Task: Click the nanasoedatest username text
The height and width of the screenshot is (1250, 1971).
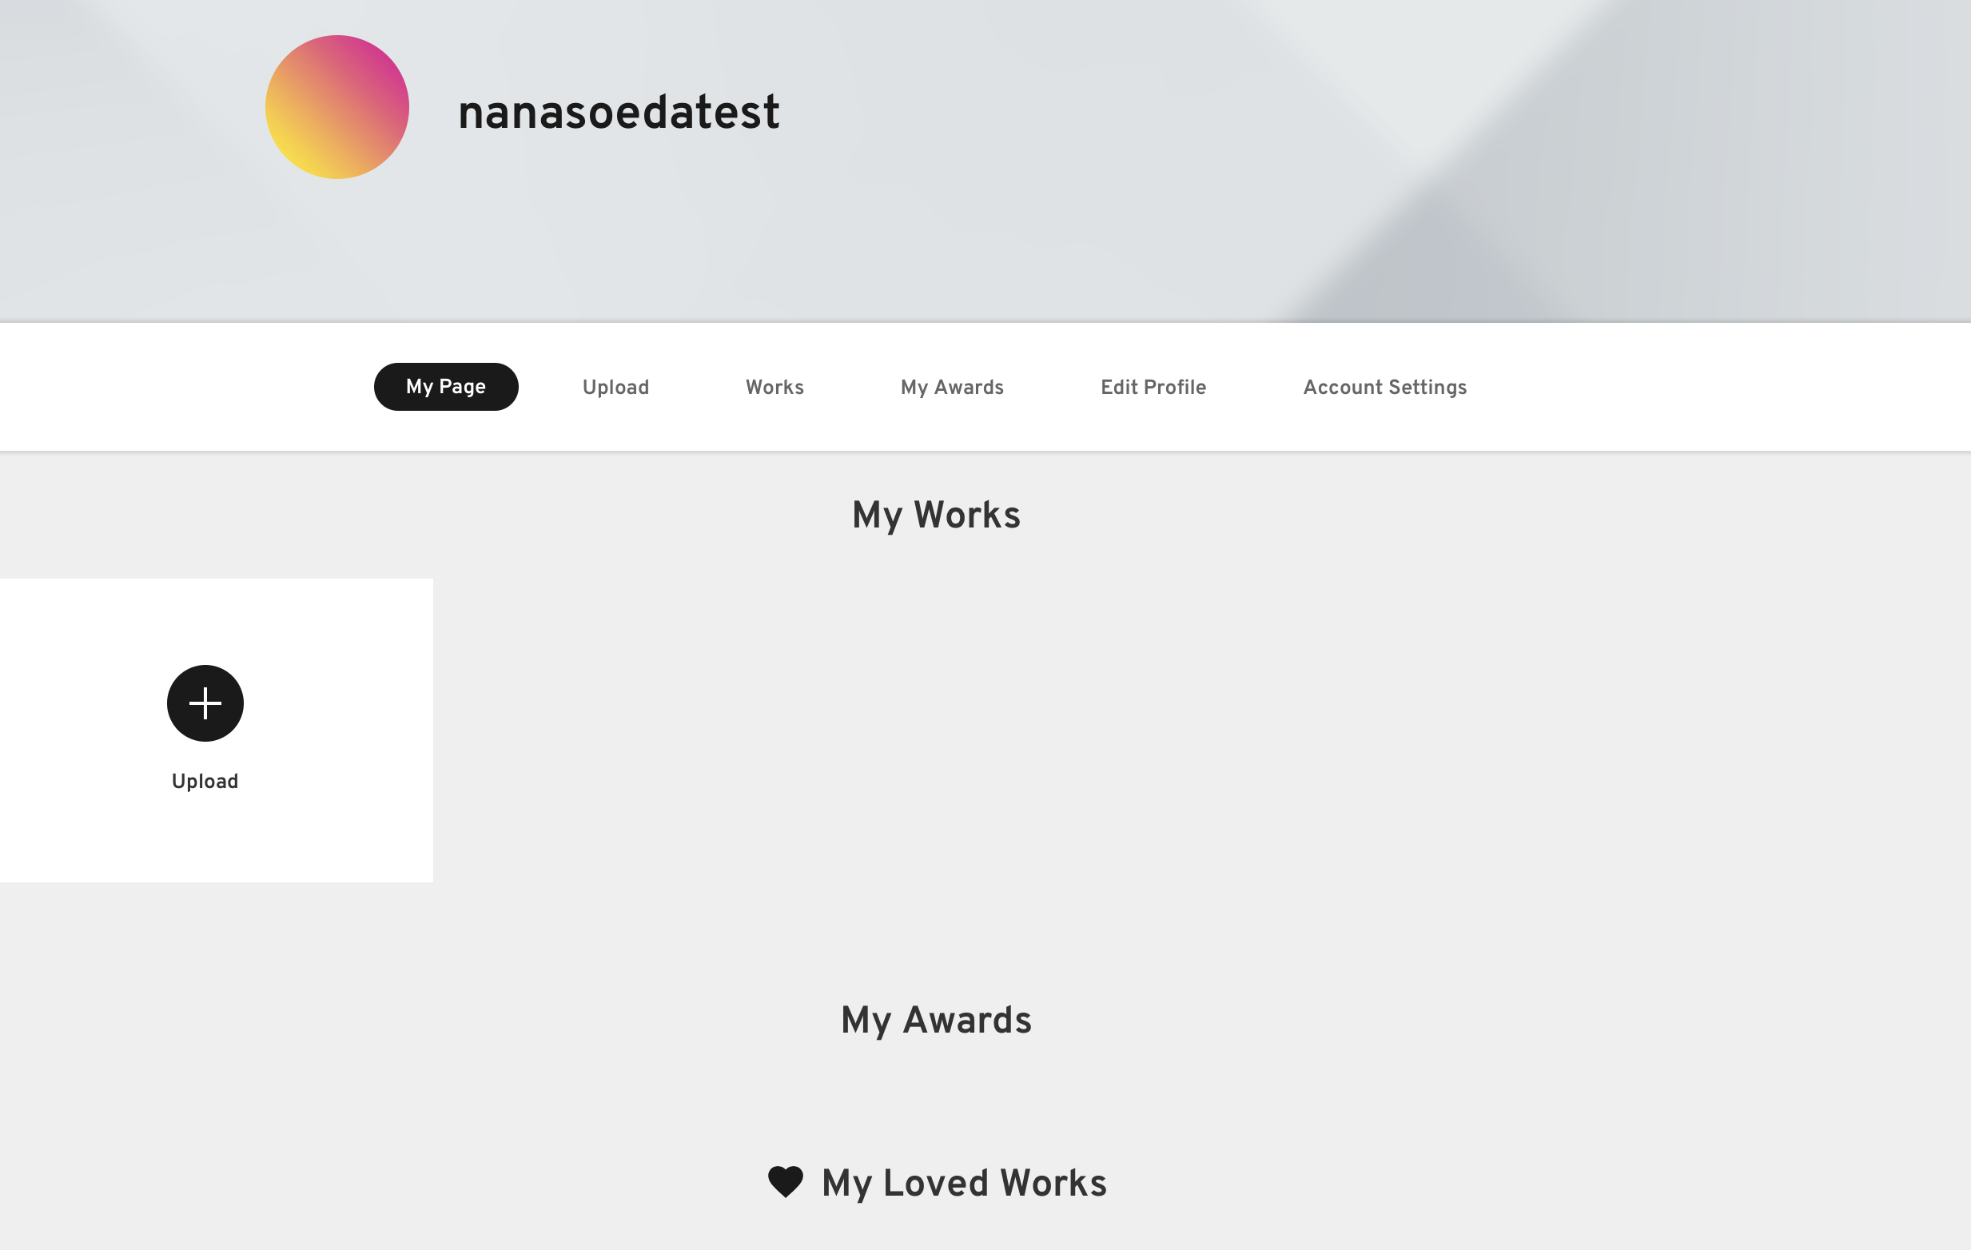Action: [x=619, y=112]
